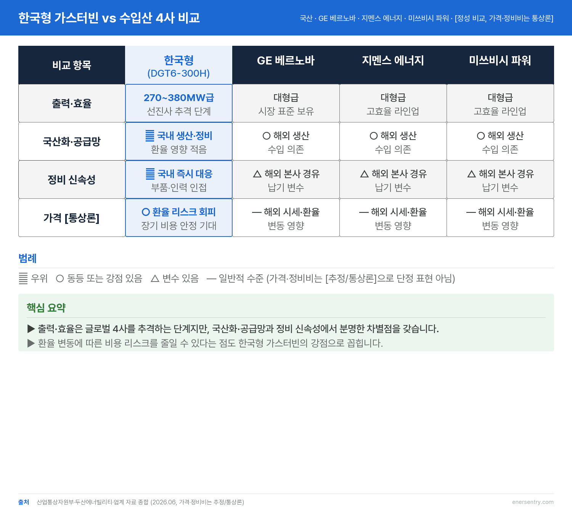Viewport: 572px width, 515px height.
Task: Click the 범례 legend heading
Action: (x=27, y=258)
